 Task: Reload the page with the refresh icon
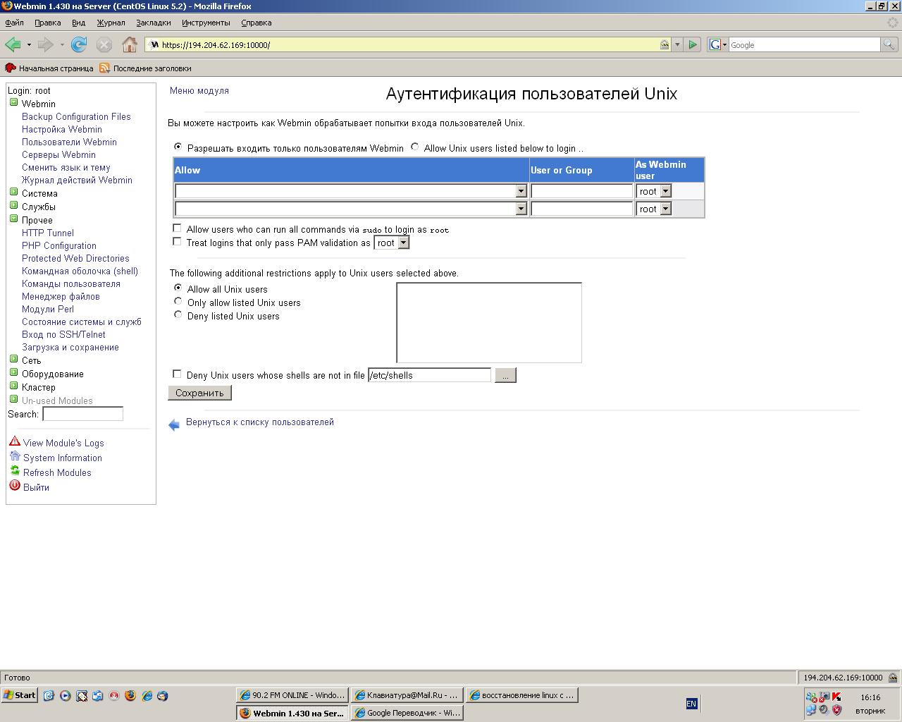point(79,44)
